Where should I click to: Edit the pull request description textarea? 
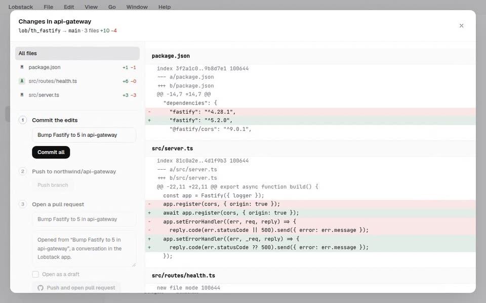[84, 248]
